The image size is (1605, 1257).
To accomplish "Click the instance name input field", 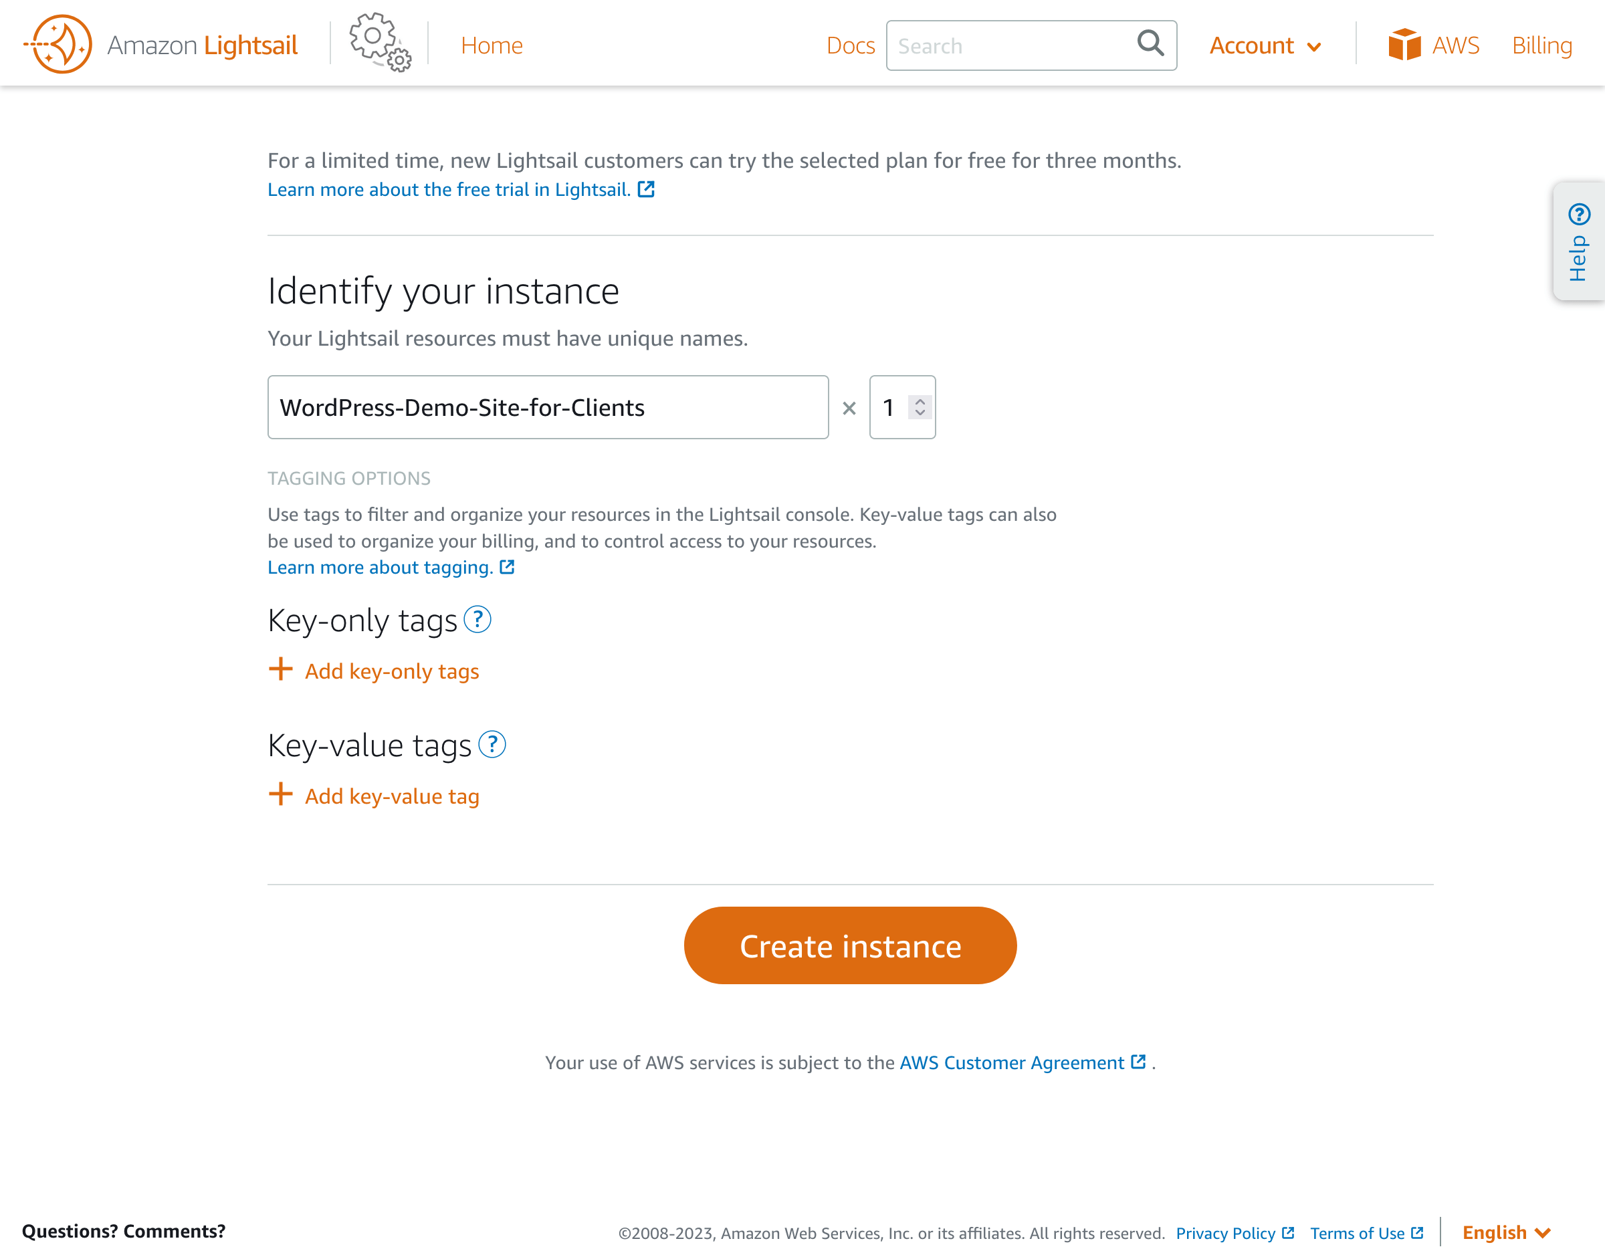I will click(548, 408).
